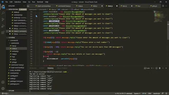This screenshot has height=95, width=169.
Task: Open package-lock.json in file tree
Action: point(16,81)
